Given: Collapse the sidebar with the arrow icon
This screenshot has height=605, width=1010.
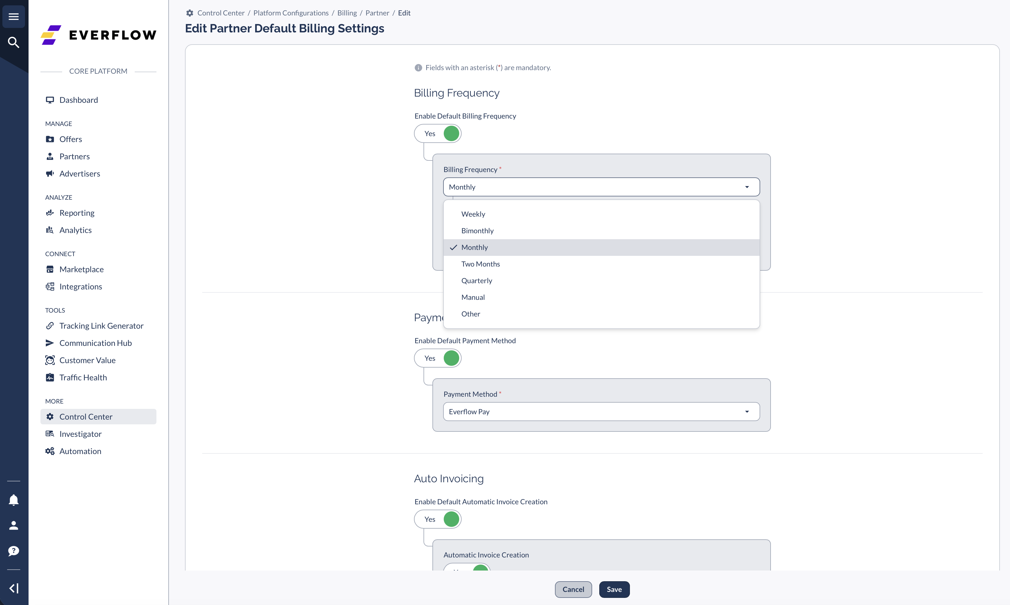Looking at the screenshot, I should [13, 588].
